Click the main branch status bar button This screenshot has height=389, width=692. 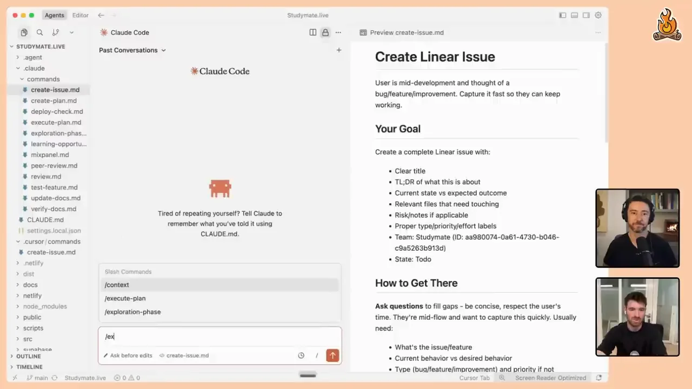click(x=37, y=378)
